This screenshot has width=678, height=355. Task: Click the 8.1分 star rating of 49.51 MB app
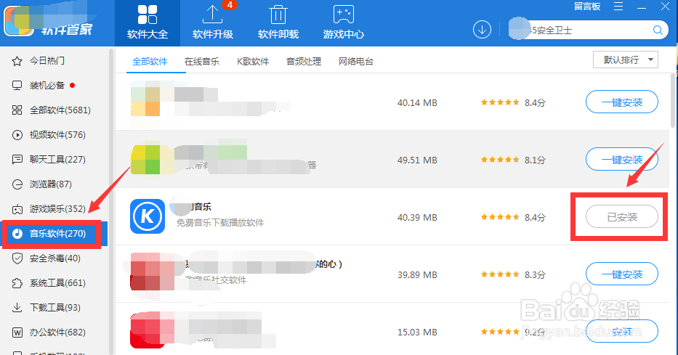[513, 160]
